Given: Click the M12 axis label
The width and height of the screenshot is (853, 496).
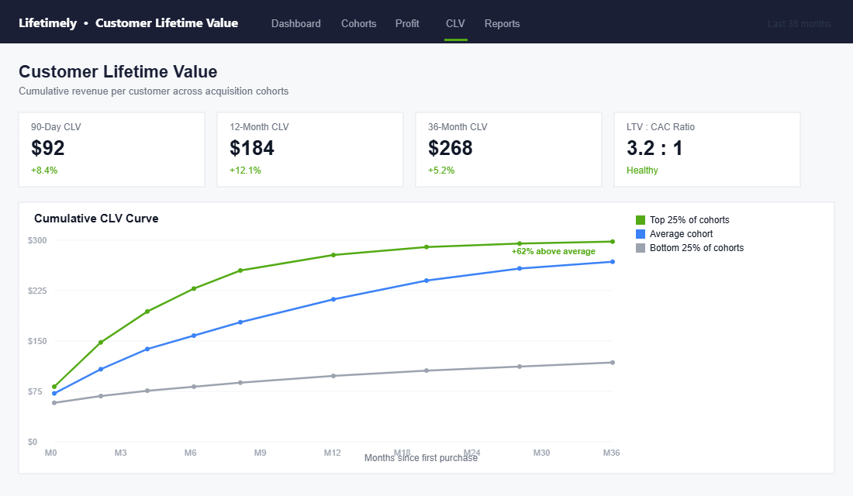Looking at the screenshot, I should coord(332,453).
